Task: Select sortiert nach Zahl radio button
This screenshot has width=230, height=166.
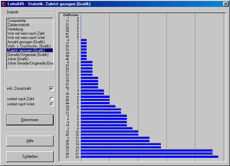Action: click(x=52, y=99)
